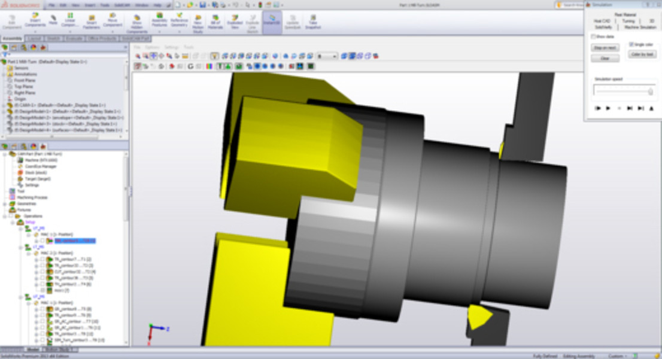Select the Front Plane in the feature tree
Screen dimensions: 662x359
click(x=24, y=80)
